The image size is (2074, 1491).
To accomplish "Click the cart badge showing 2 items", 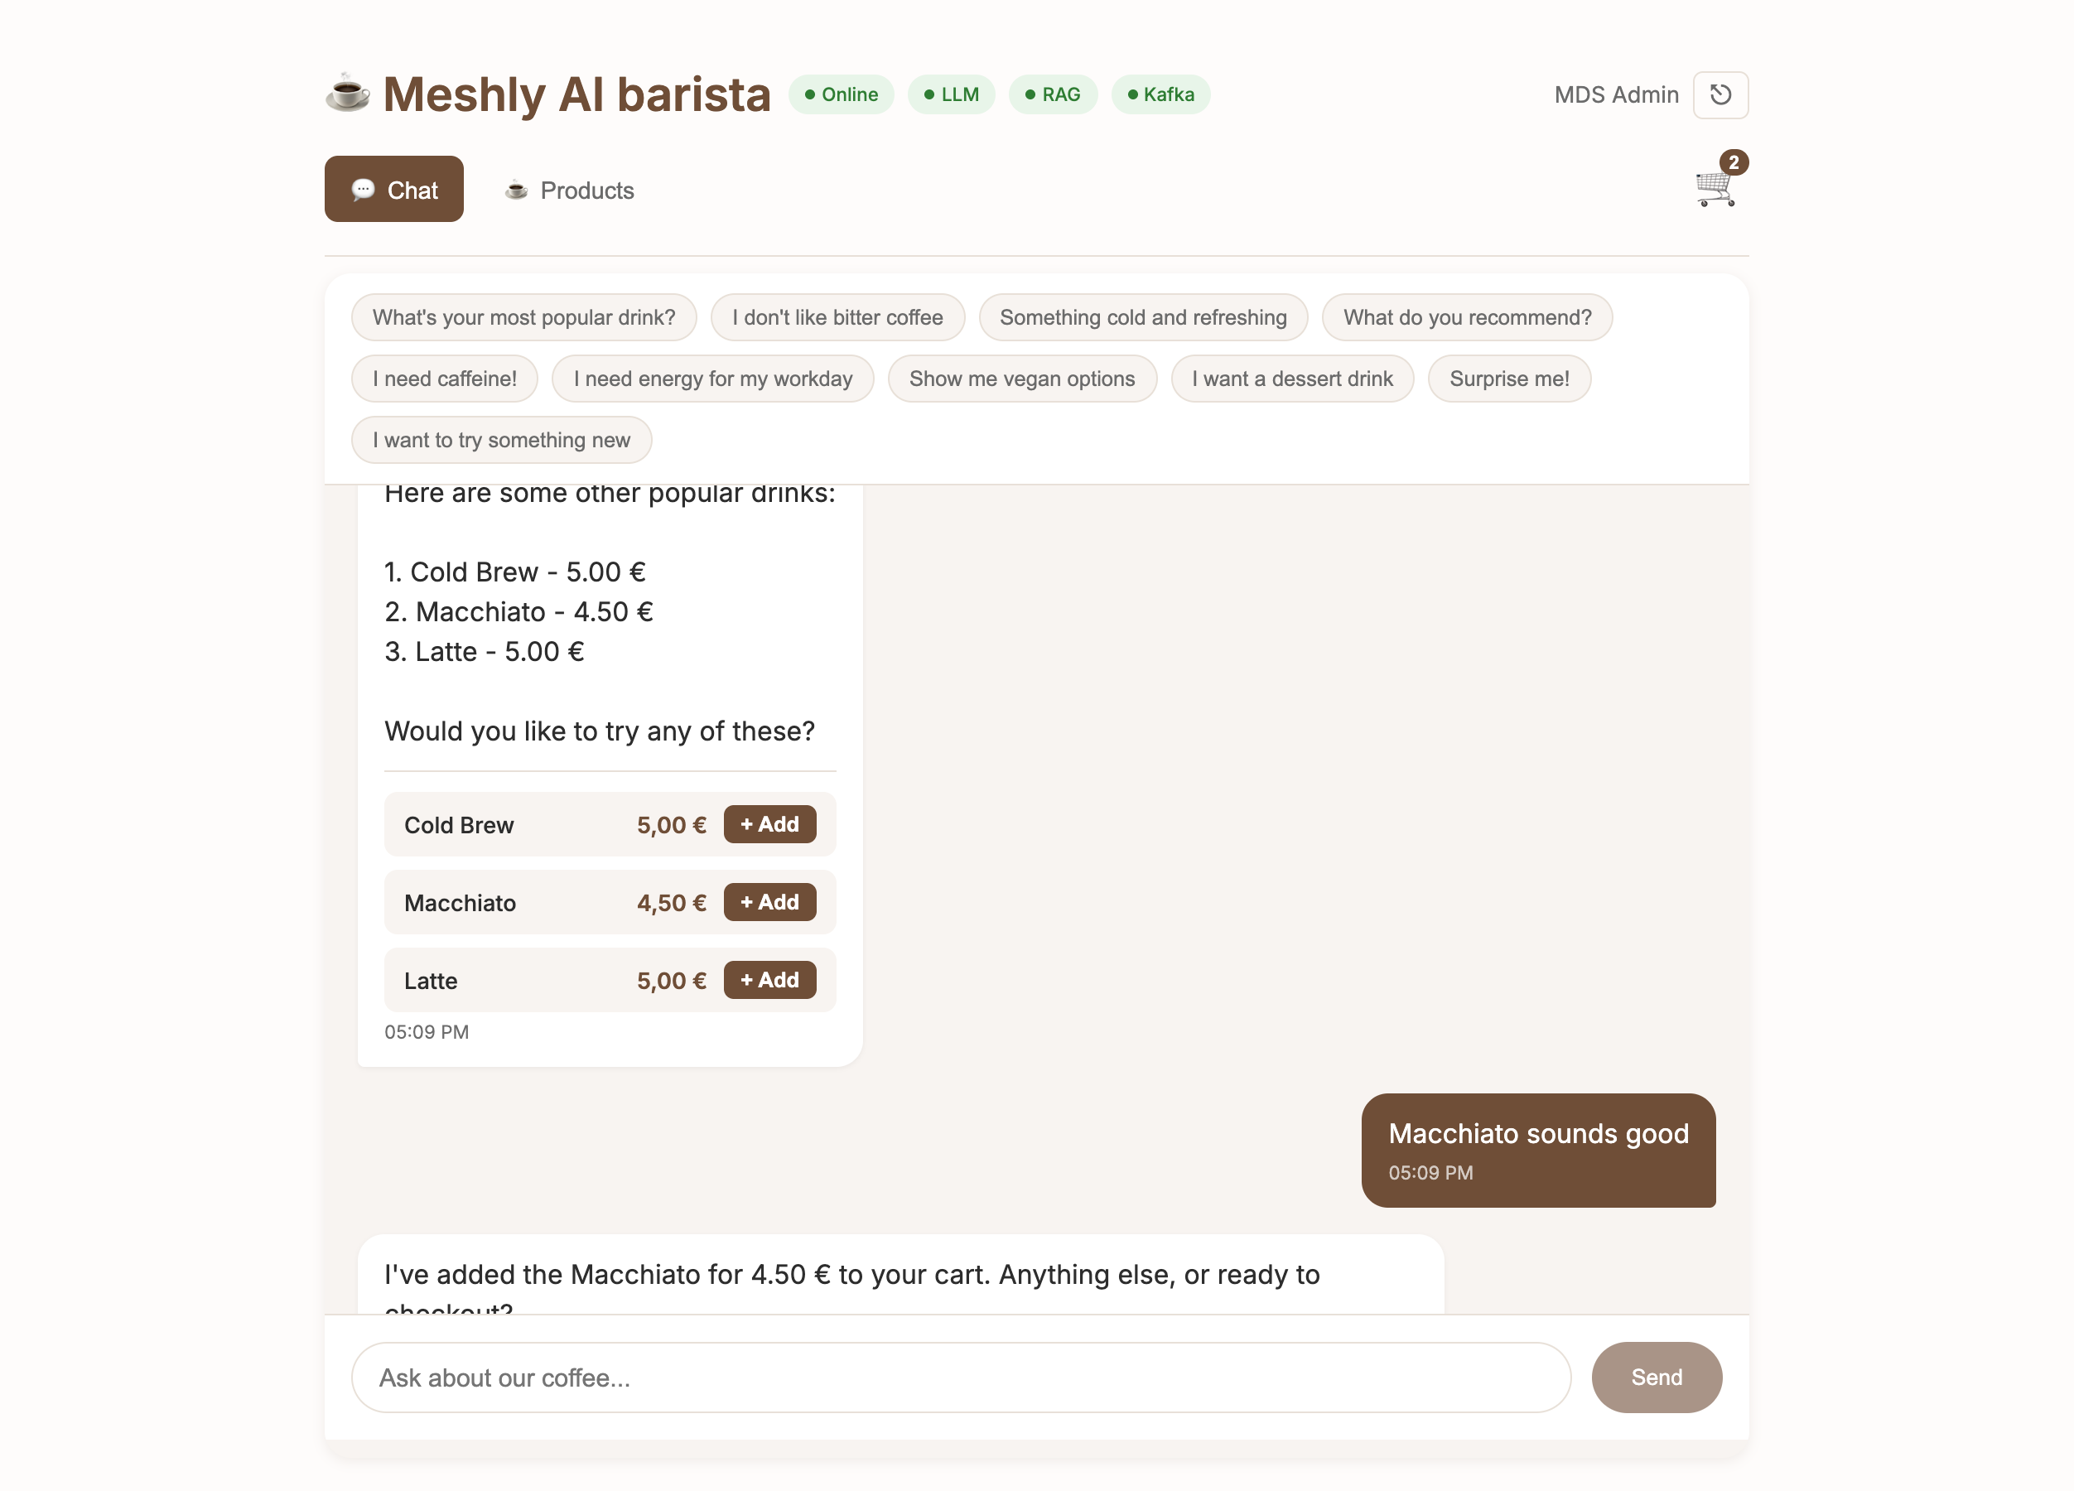I will [1734, 162].
